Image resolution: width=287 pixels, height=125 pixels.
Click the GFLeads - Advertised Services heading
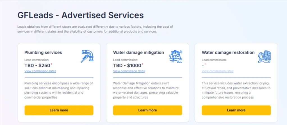tap(81, 15)
